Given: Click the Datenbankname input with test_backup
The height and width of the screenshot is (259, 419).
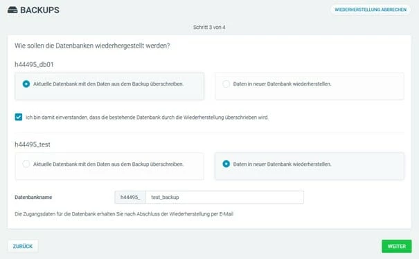Looking at the screenshot, I should [224, 197].
